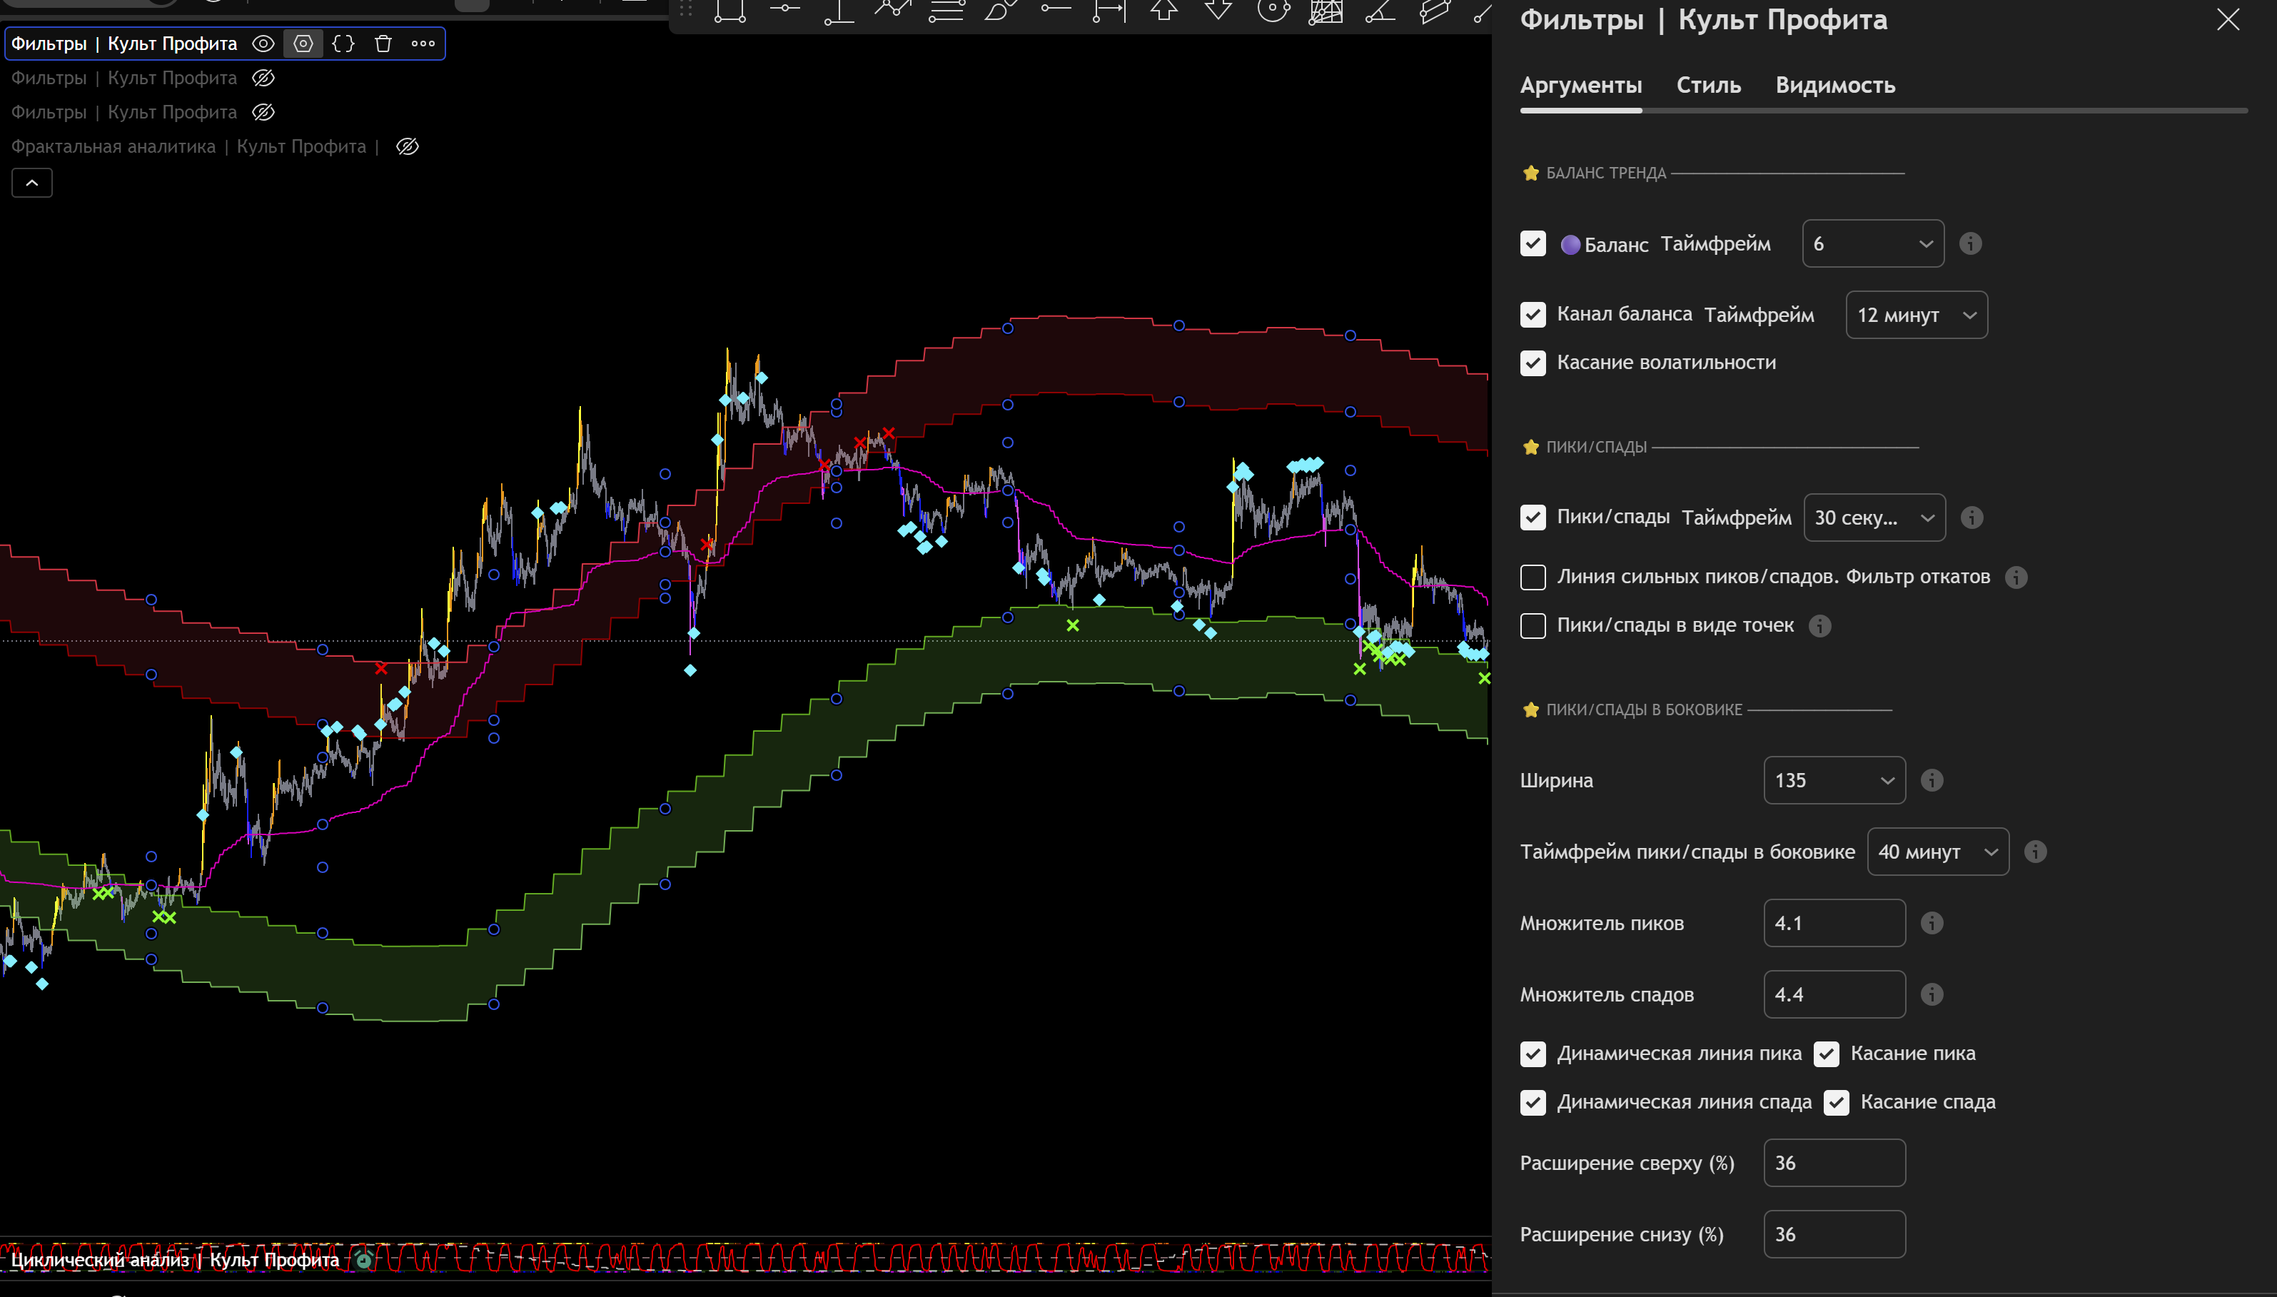This screenshot has height=1297, width=2277.
Task: Click info icon next to Множитель пиков
Action: pos(1932,923)
